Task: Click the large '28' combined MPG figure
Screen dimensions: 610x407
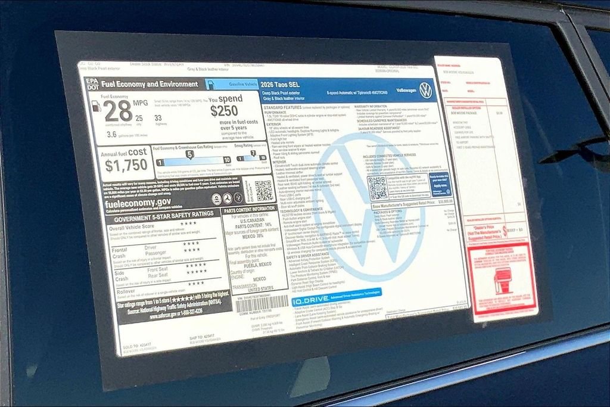Action: [119, 111]
